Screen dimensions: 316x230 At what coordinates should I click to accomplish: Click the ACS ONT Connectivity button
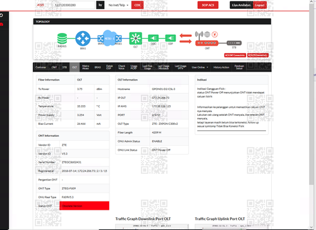(x=235, y=55)
